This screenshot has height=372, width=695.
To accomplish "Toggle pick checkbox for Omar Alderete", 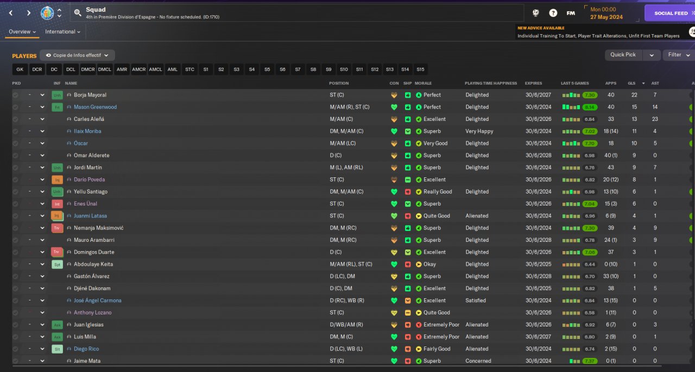I will click(15, 156).
